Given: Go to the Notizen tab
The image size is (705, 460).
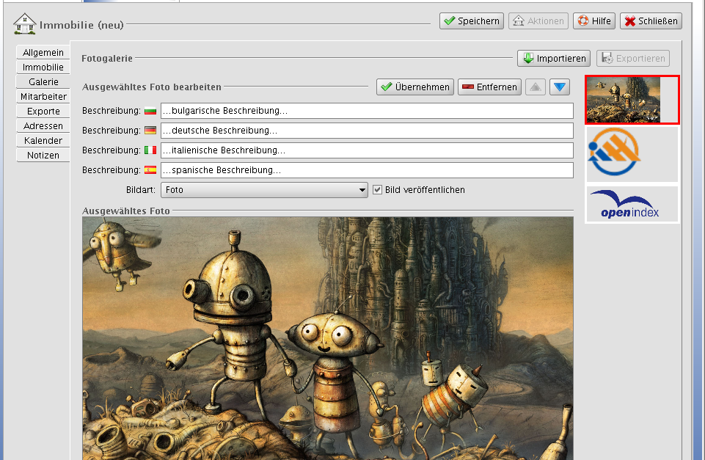Looking at the screenshot, I should click(43, 156).
